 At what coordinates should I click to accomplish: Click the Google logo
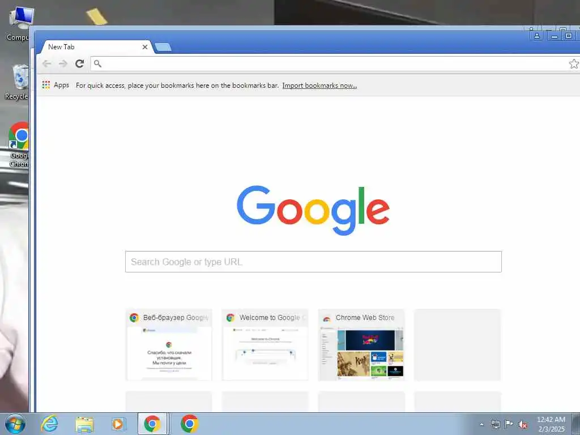coord(313,210)
